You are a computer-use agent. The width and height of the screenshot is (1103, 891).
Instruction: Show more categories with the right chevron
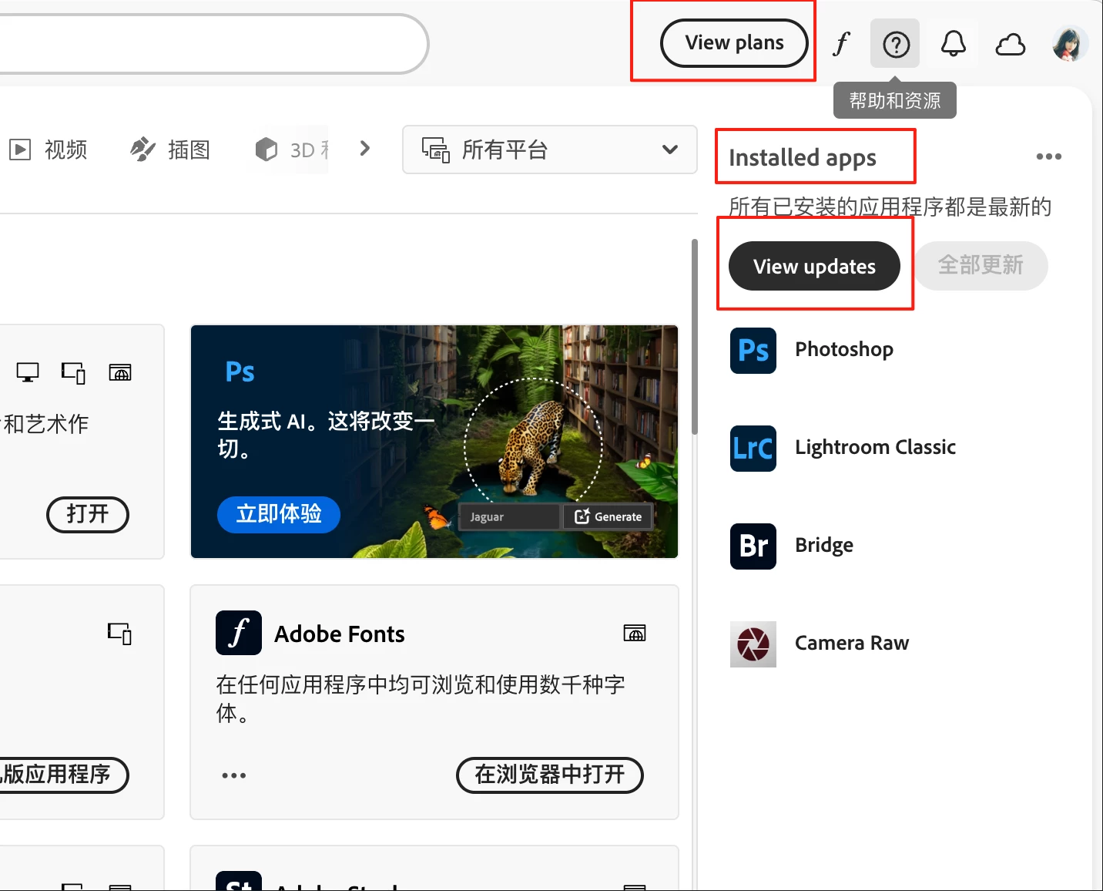coord(365,148)
